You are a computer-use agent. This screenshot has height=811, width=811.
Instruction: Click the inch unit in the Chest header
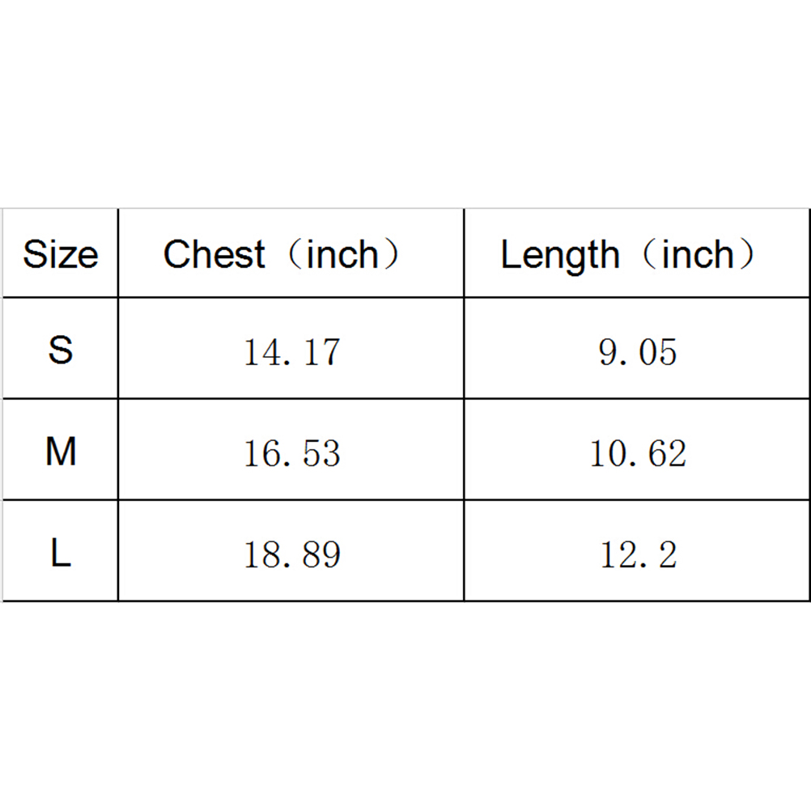click(342, 254)
